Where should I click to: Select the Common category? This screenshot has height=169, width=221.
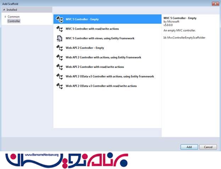pyautogui.click(x=13, y=17)
